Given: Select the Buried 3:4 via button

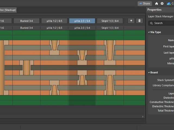Looking at the screenshot, I should pyautogui.click(x=27, y=21).
